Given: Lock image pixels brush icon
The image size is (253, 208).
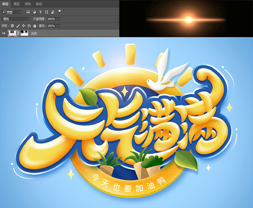Looking at the screenshot, I should 18,26.
